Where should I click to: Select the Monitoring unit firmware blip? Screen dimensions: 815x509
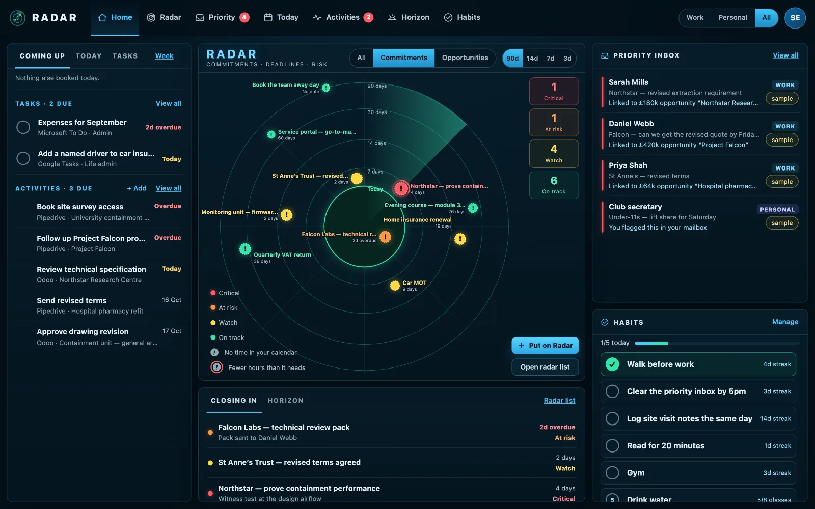tap(287, 215)
